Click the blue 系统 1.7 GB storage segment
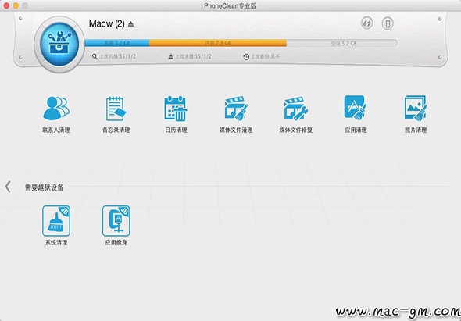461x321 pixels. click(x=117, y=43)
